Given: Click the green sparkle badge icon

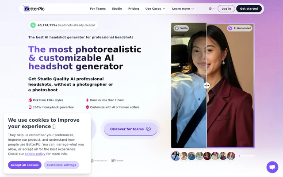Looking at the screenshot, I should click(33, 25).
